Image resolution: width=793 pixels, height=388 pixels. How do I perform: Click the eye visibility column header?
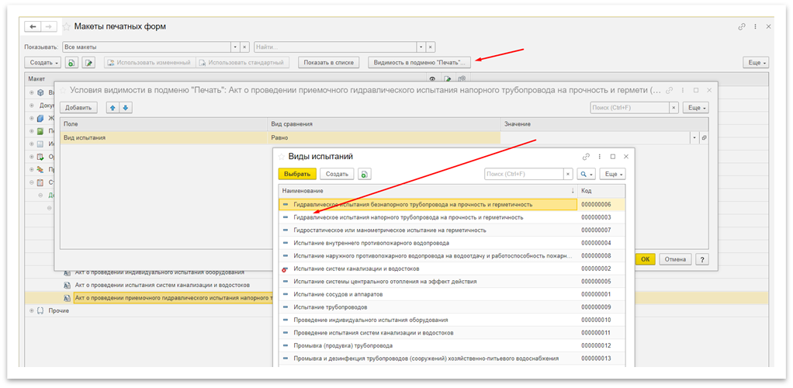pyautogui.click(x=432, y=78)
